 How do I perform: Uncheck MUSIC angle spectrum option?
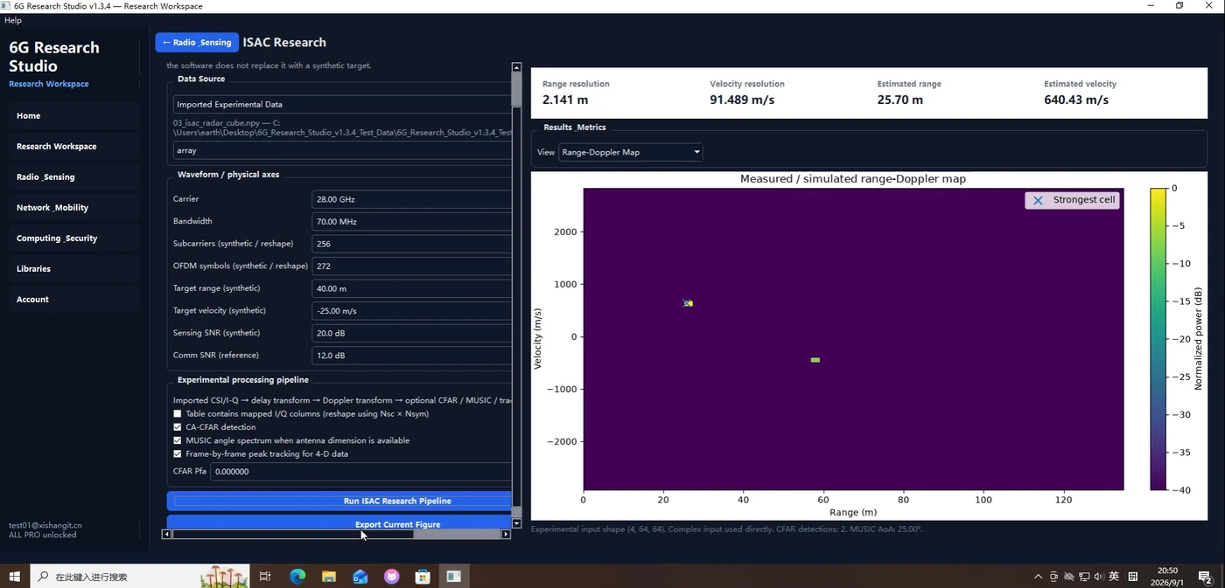[178, 440]
